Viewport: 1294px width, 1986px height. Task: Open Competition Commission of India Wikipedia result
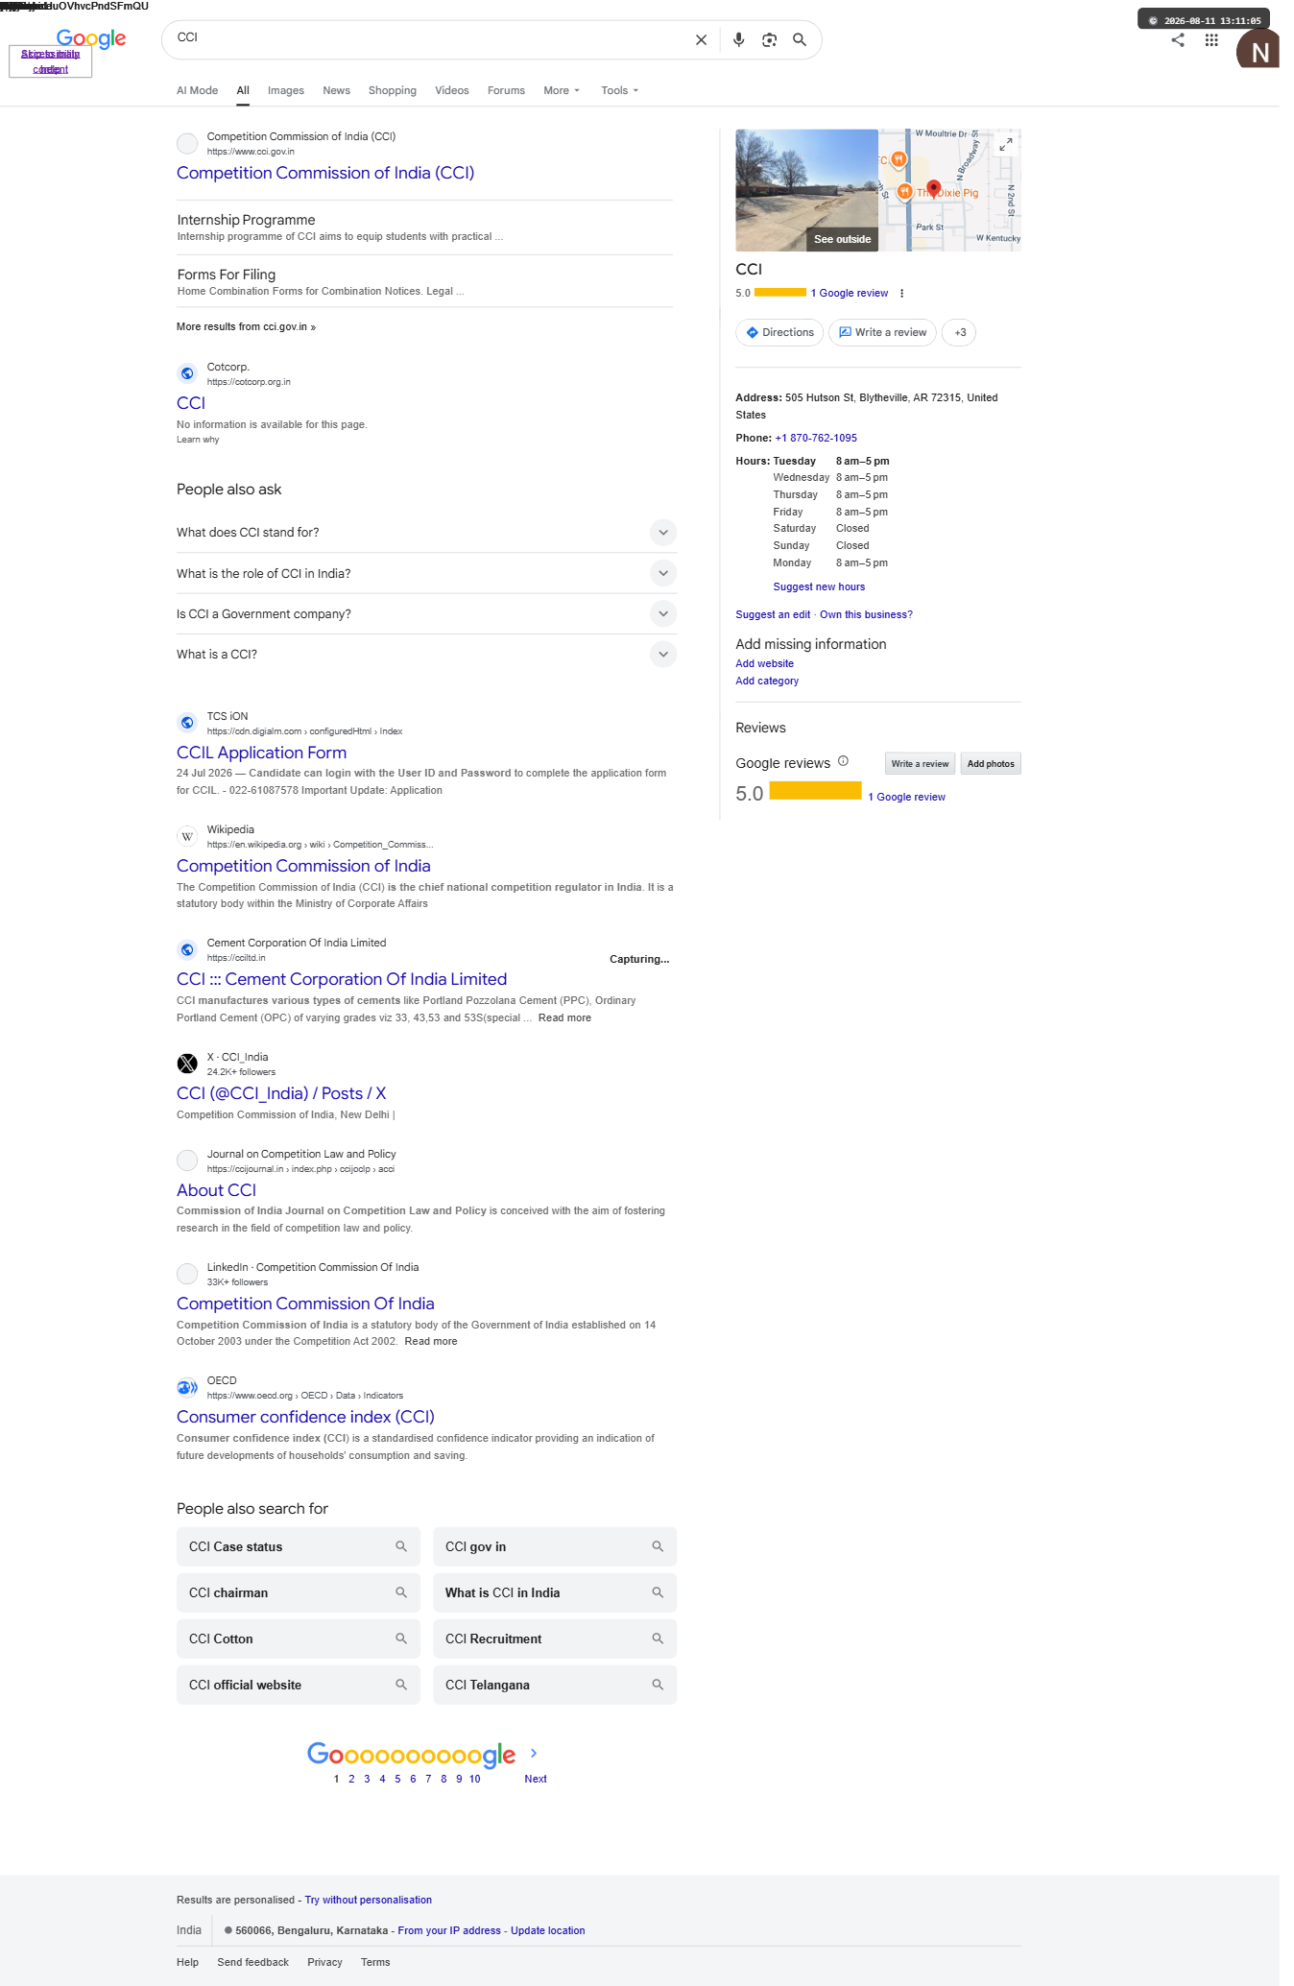point(303,866)
